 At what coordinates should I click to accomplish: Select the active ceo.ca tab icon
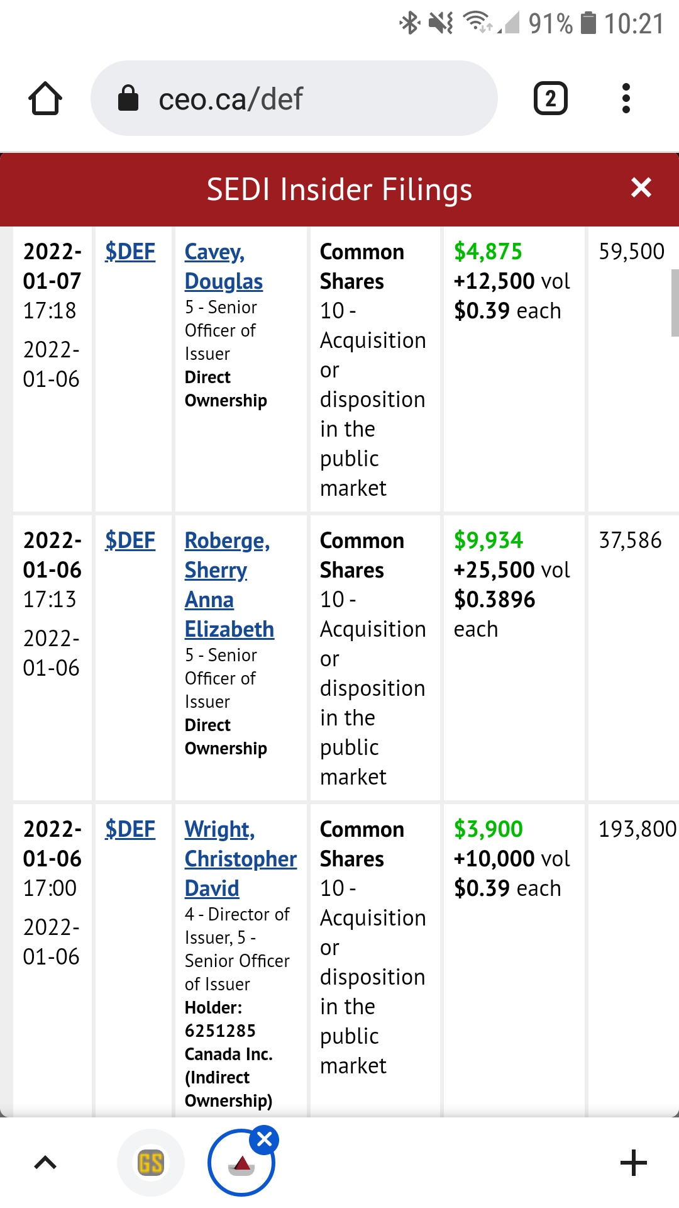tap(241, 1164)
